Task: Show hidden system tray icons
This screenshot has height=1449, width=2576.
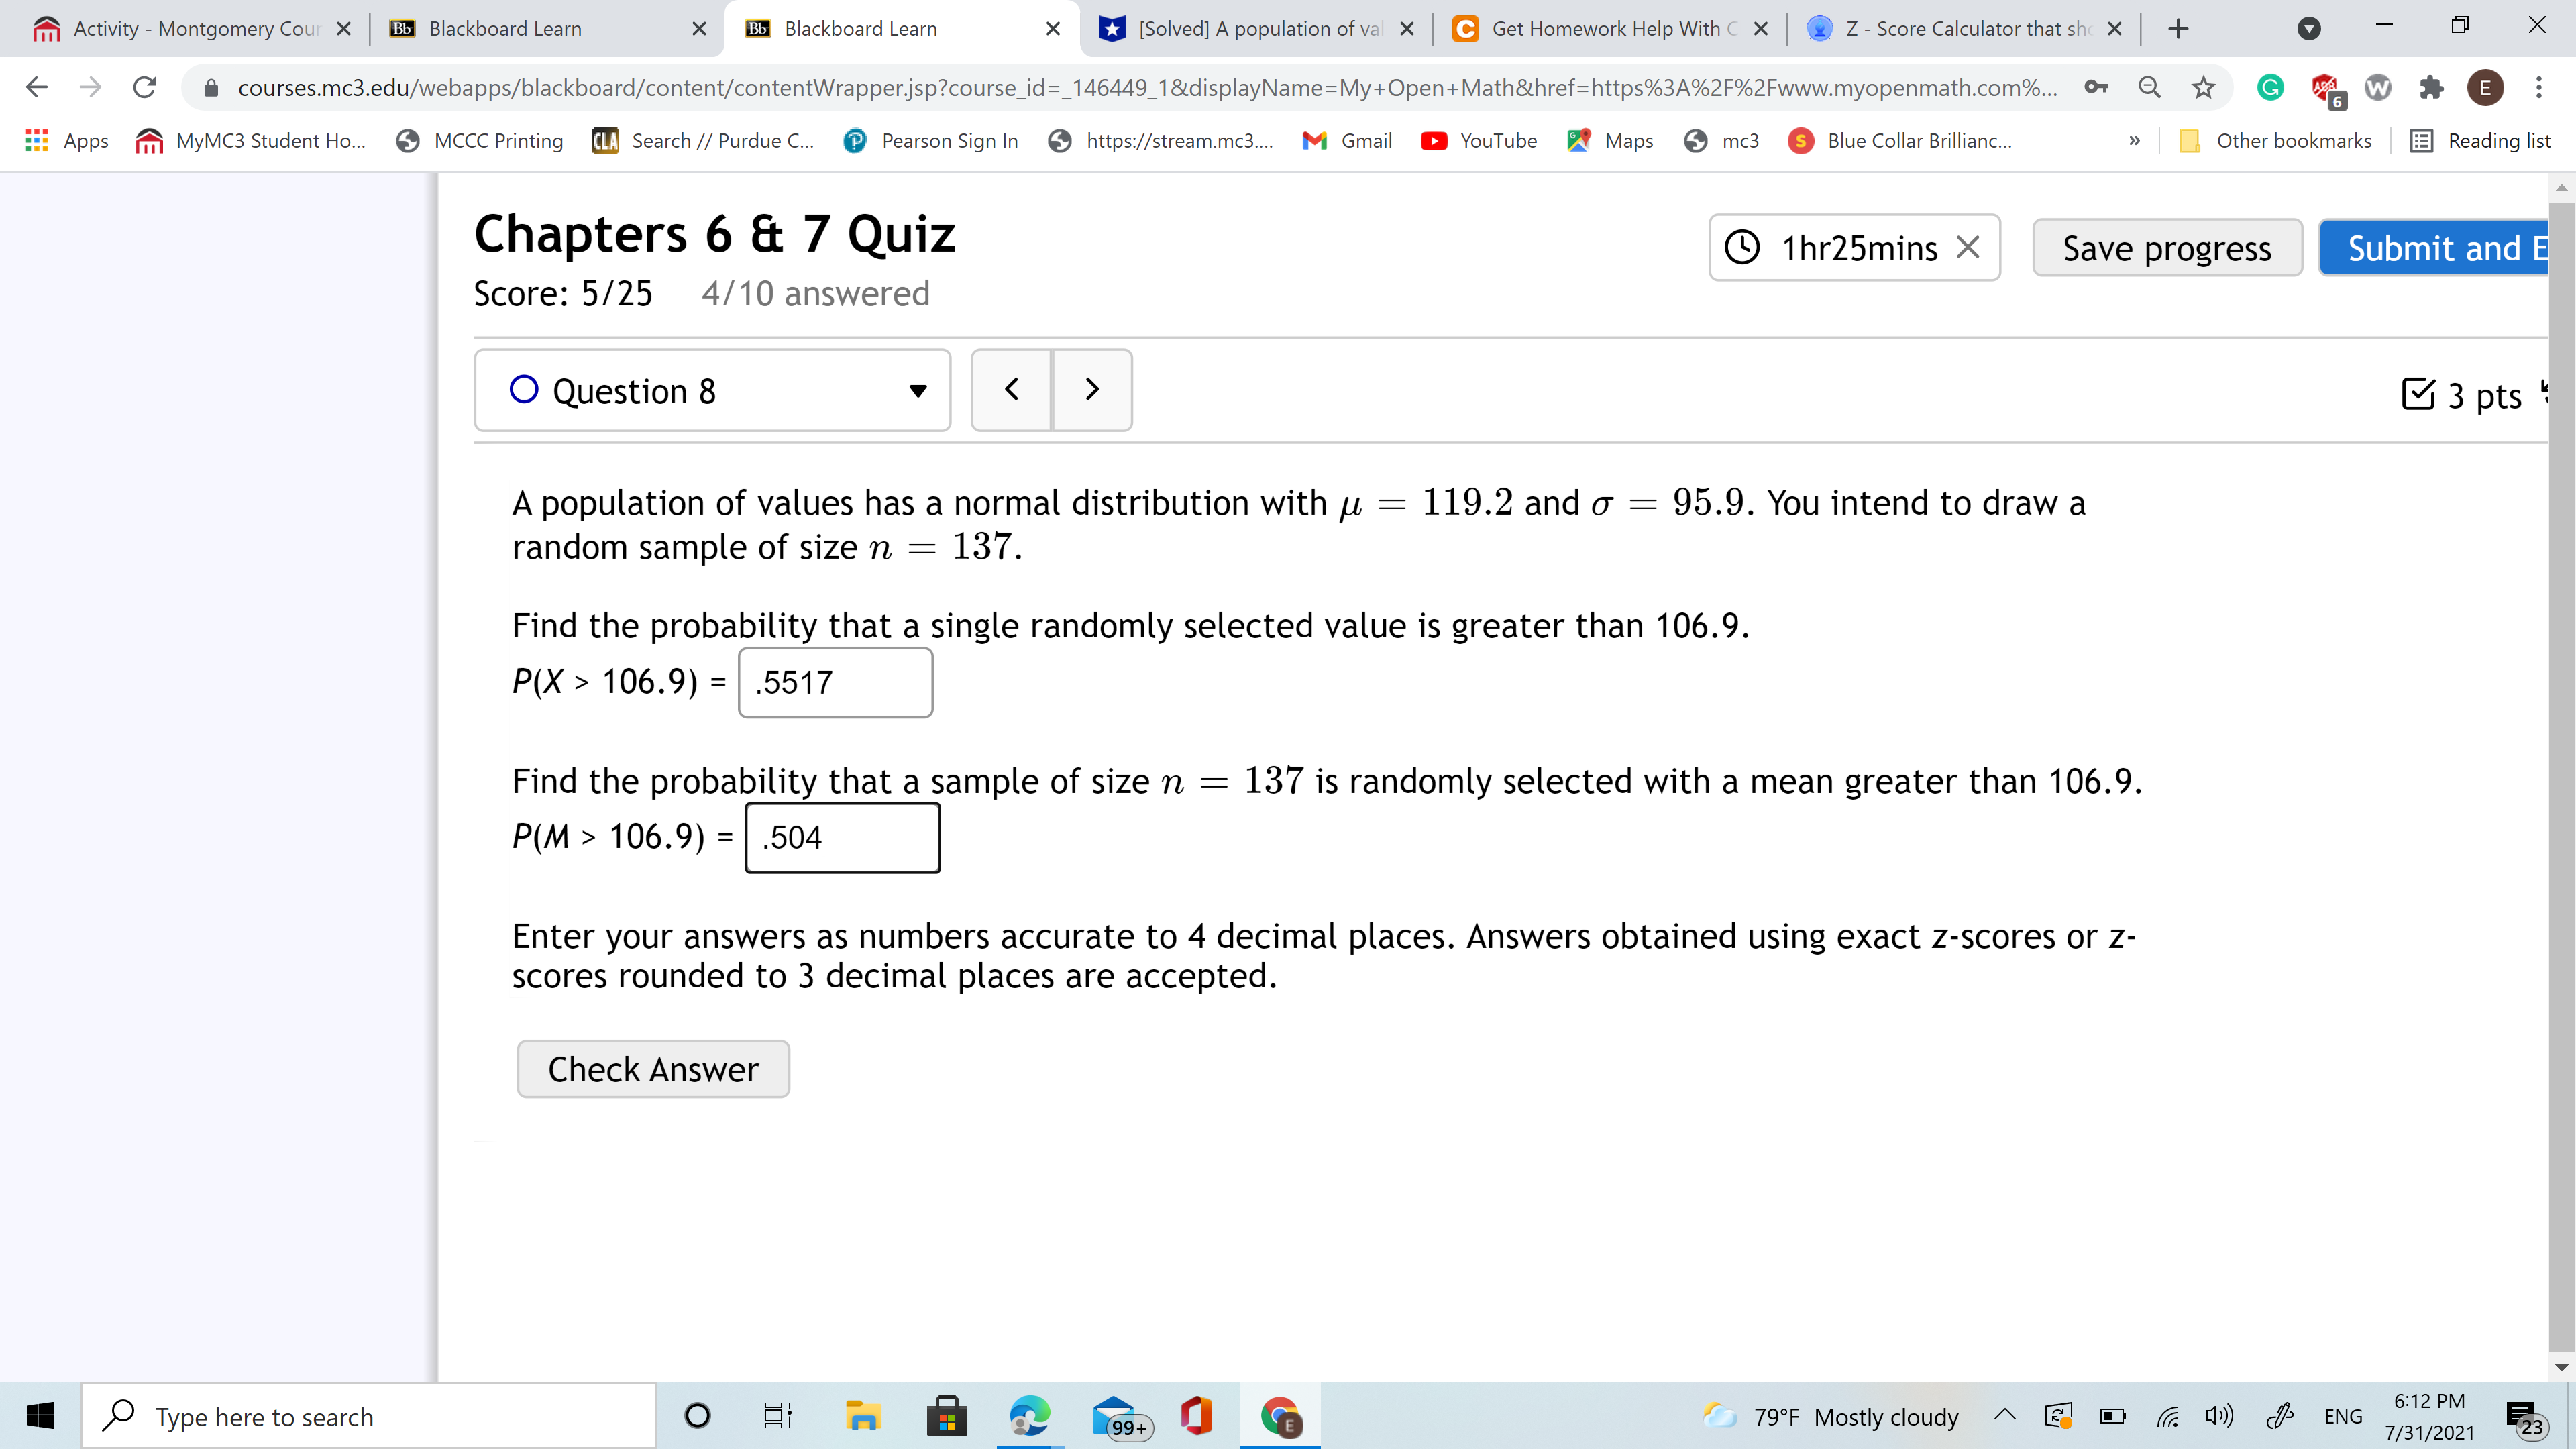Action: pos(2004,1414)
